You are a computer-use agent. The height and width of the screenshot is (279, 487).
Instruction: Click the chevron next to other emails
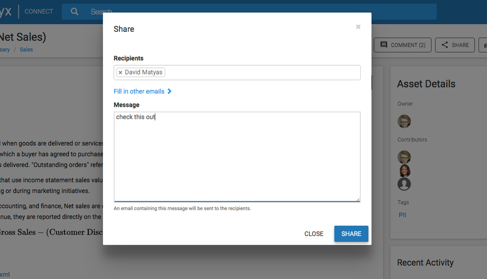tap(170, 91)
